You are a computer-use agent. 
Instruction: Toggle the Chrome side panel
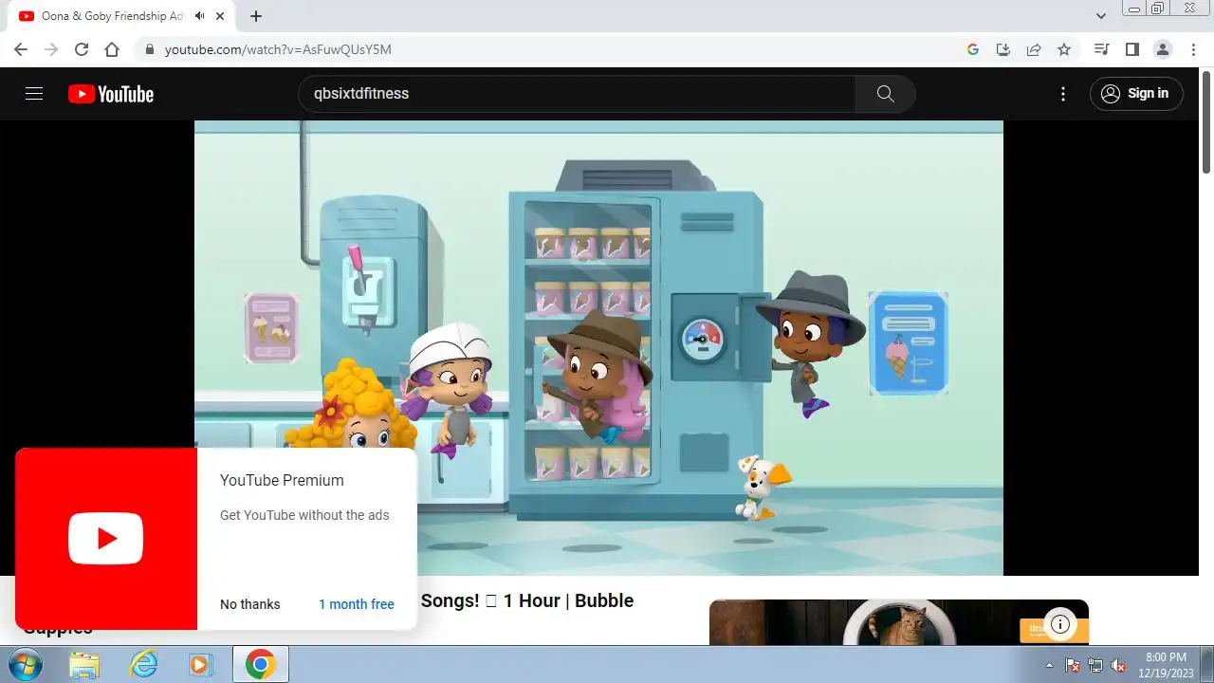click(x=1131, y=49)
